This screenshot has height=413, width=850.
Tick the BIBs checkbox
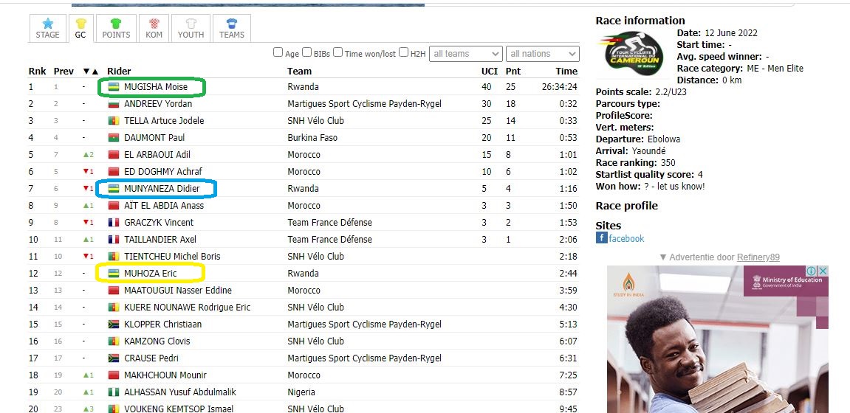pos(307,53)
